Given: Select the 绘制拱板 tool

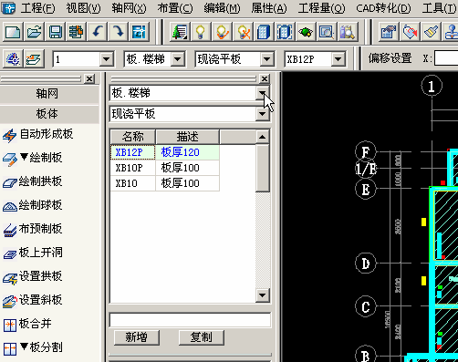Looking at the screenshot, I should coord(33,181).
